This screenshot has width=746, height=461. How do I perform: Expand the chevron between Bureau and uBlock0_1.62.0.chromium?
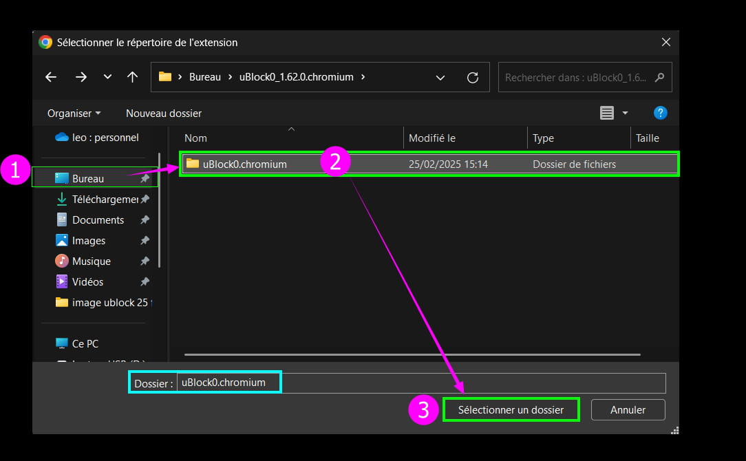click(x=231, y=77)
